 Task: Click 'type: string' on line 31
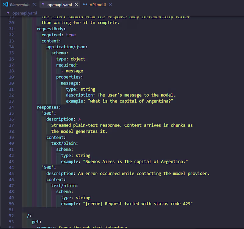tap(81, 89)
